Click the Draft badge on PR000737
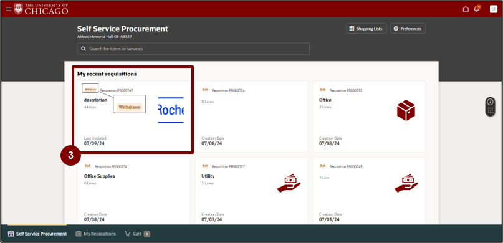This screenshot has height=243, width=503. click(x=205, y=166)
